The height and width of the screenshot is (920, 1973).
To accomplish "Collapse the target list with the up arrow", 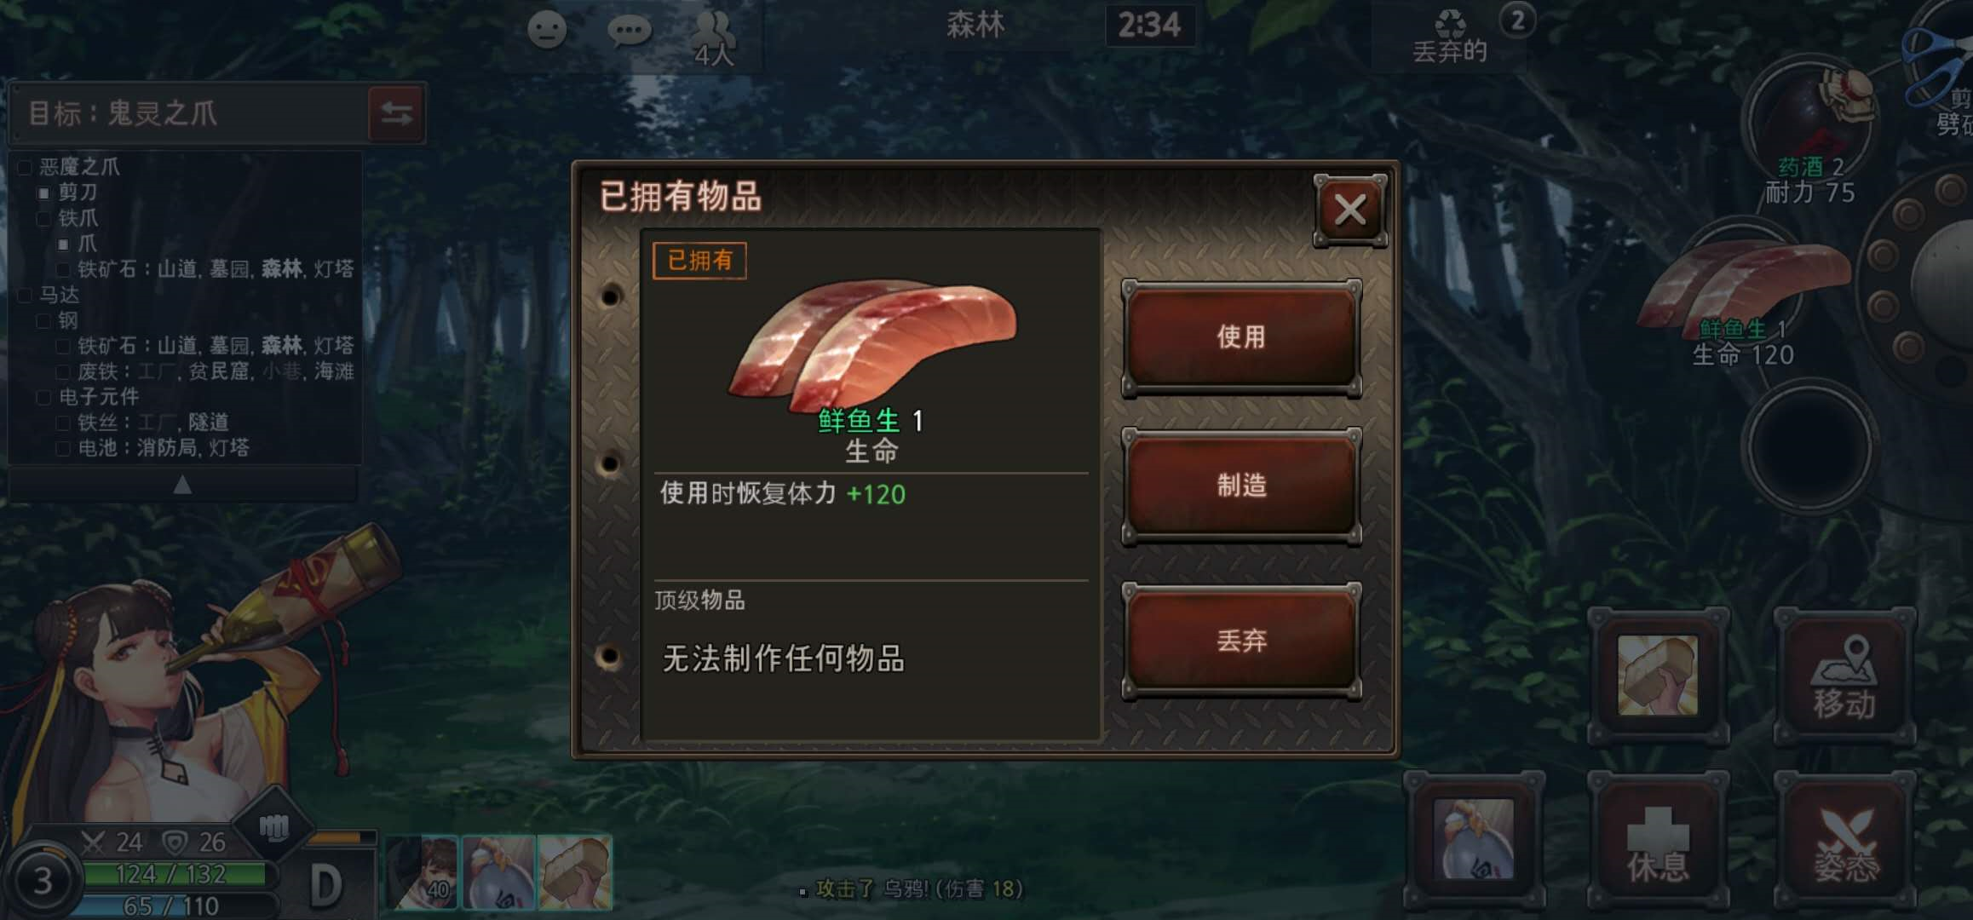I will coord(182,485).
